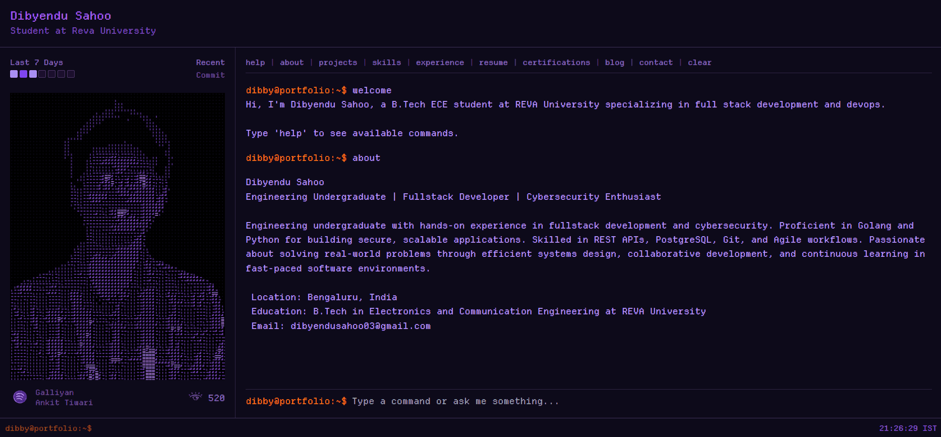Open the about section link
This screenshot has width=941, height=437.
[292, 63]
